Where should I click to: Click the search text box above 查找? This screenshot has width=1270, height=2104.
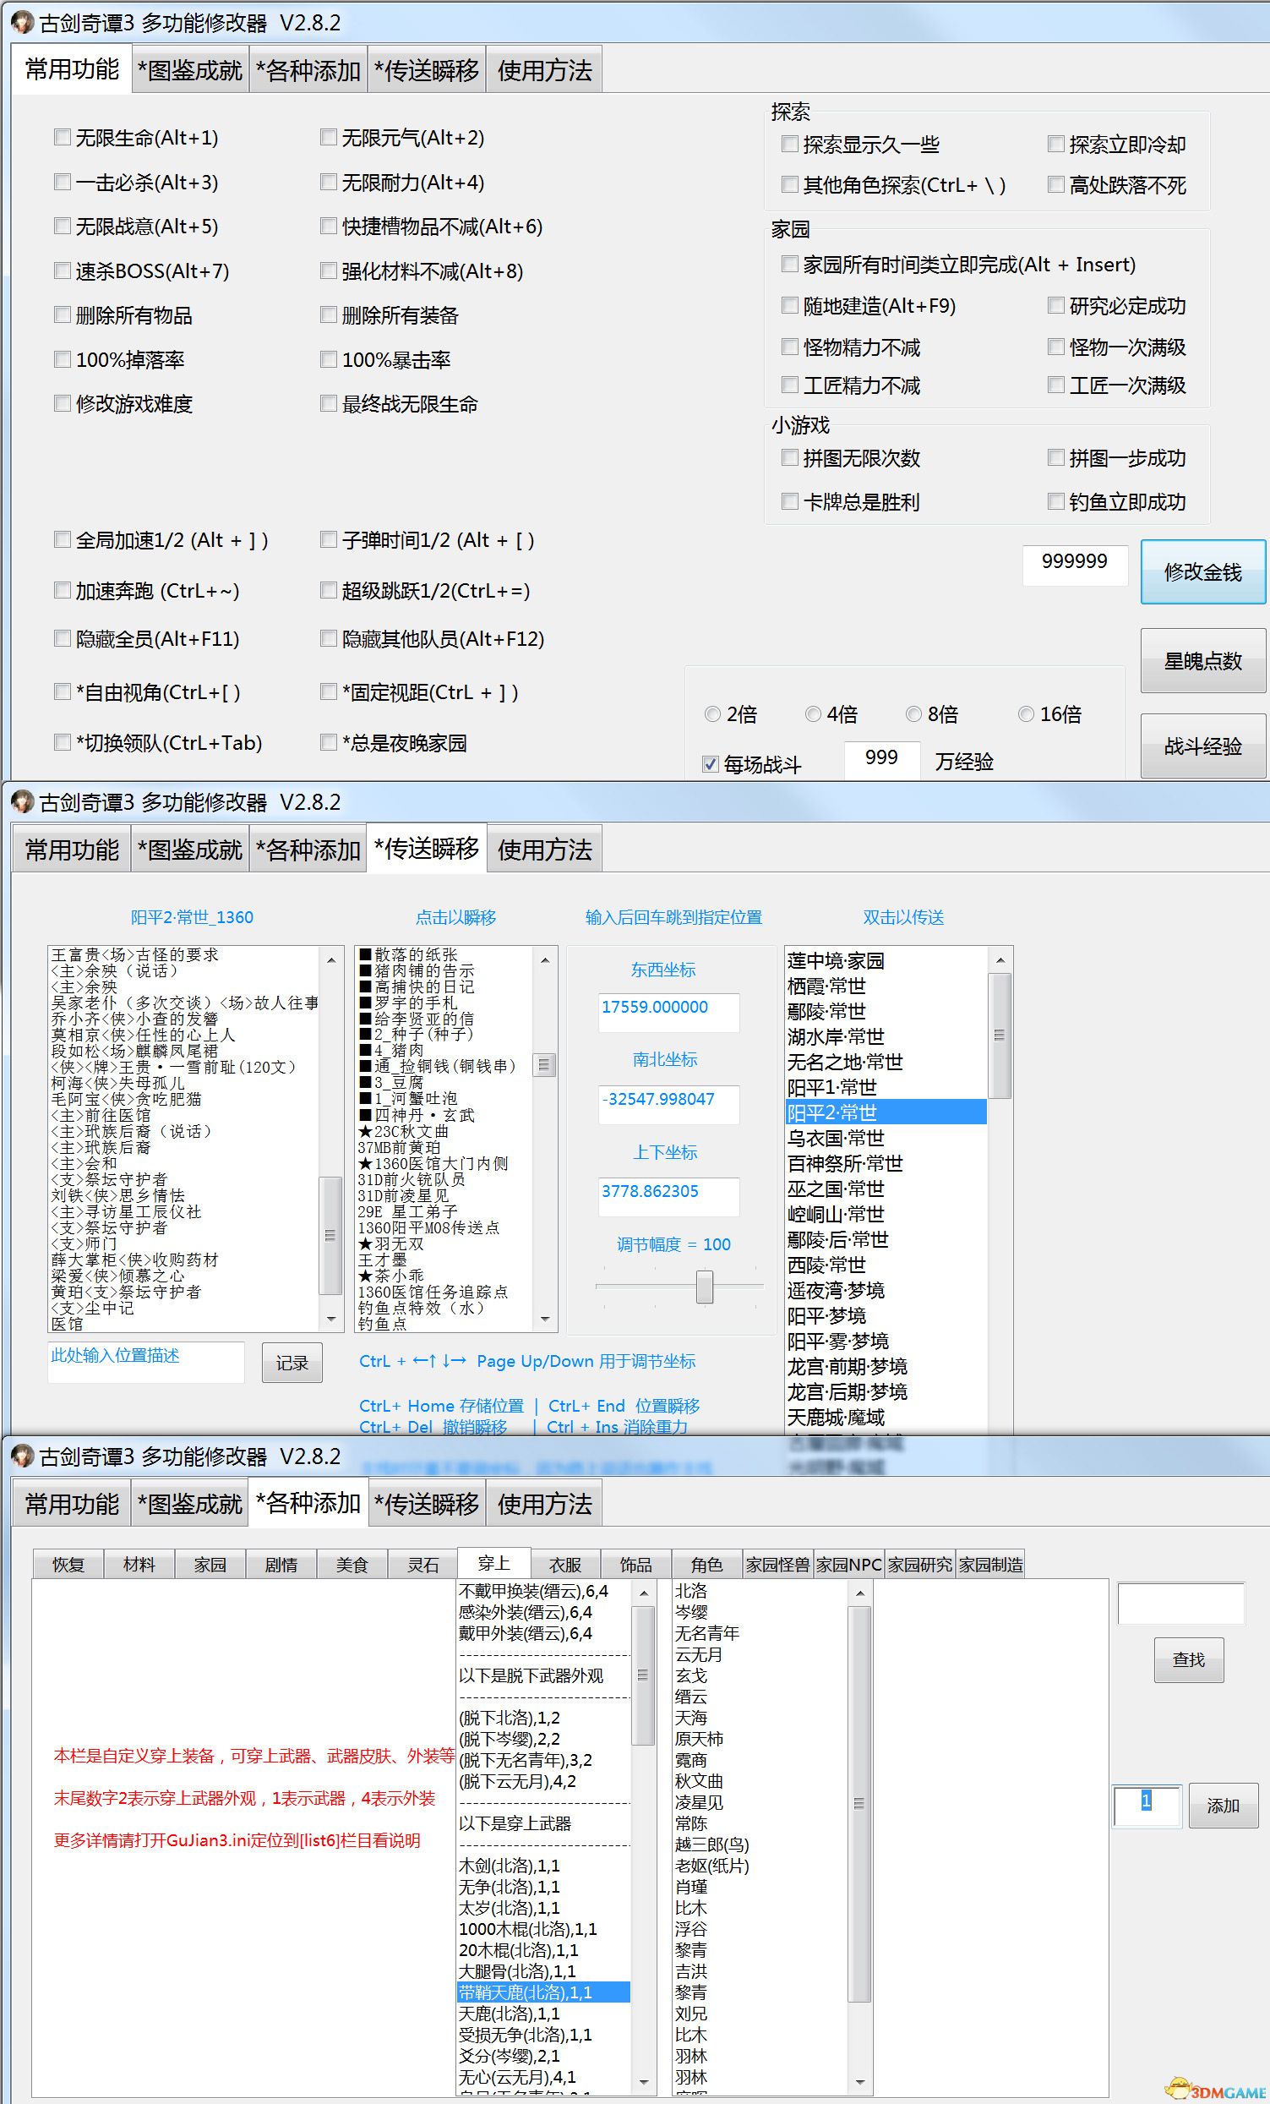point(1180,1603)
